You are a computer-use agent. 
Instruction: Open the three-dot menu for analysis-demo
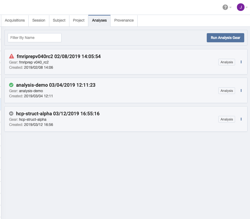pyautogui.click(x=241, y=91)
